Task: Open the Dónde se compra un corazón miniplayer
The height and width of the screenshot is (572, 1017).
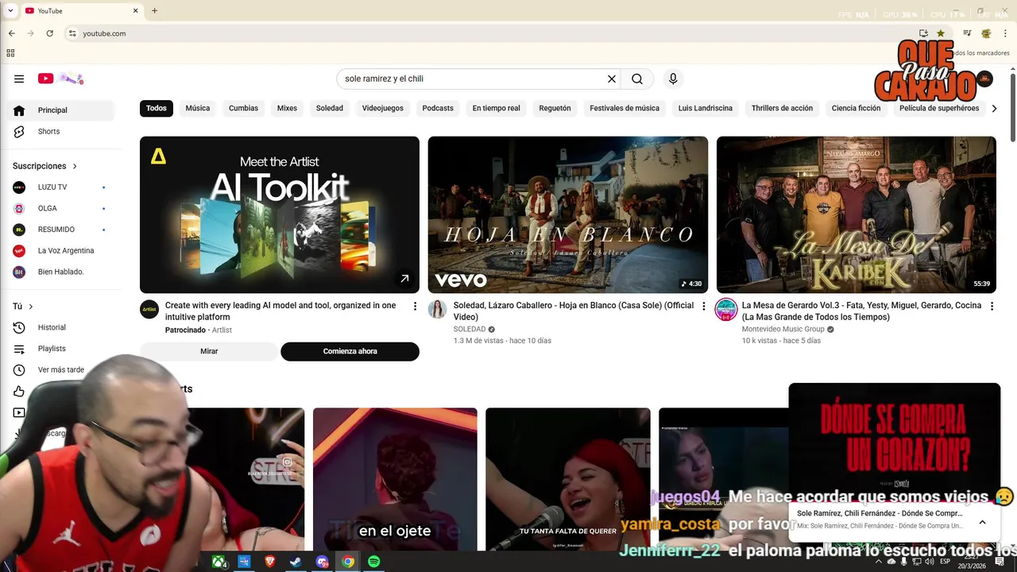Action: [895, 442]
